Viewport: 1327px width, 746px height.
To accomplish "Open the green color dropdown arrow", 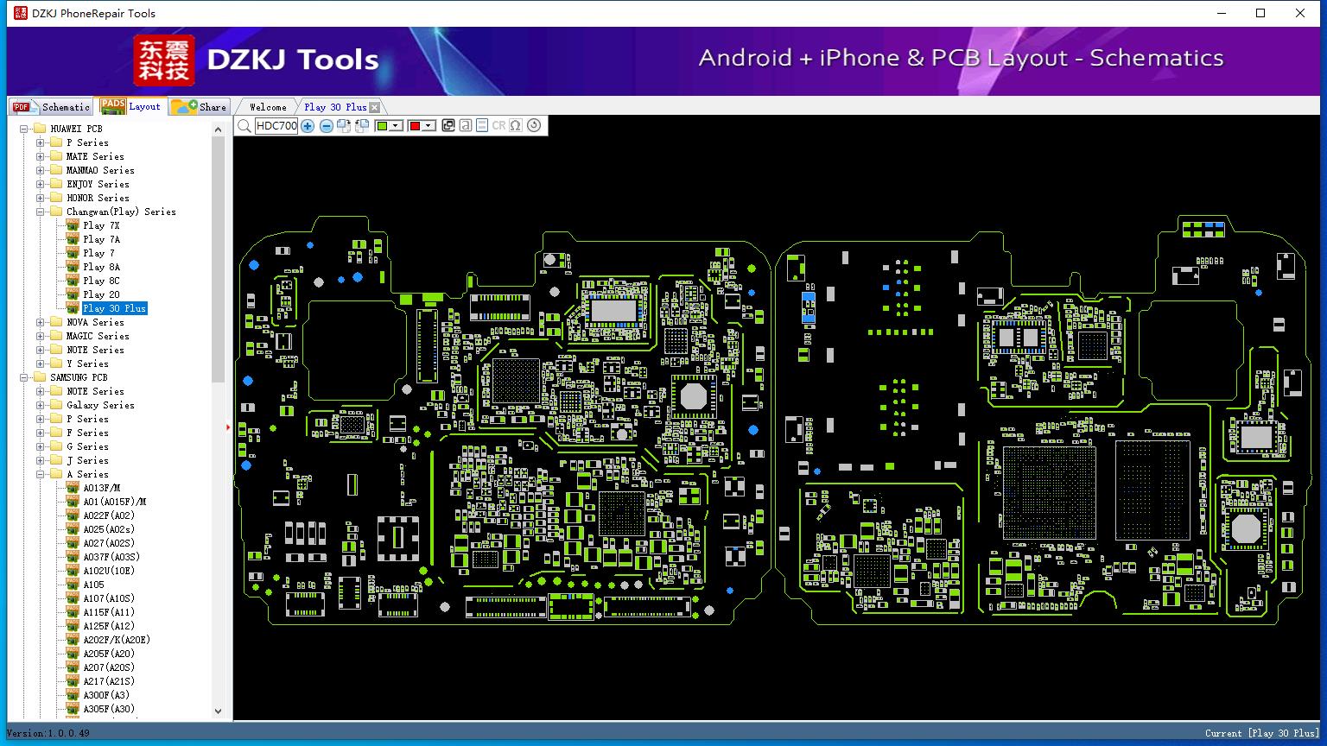I will pos(397,126).
